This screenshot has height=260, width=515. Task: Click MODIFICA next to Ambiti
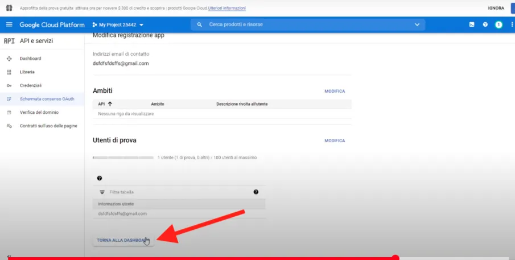(335, 91)
